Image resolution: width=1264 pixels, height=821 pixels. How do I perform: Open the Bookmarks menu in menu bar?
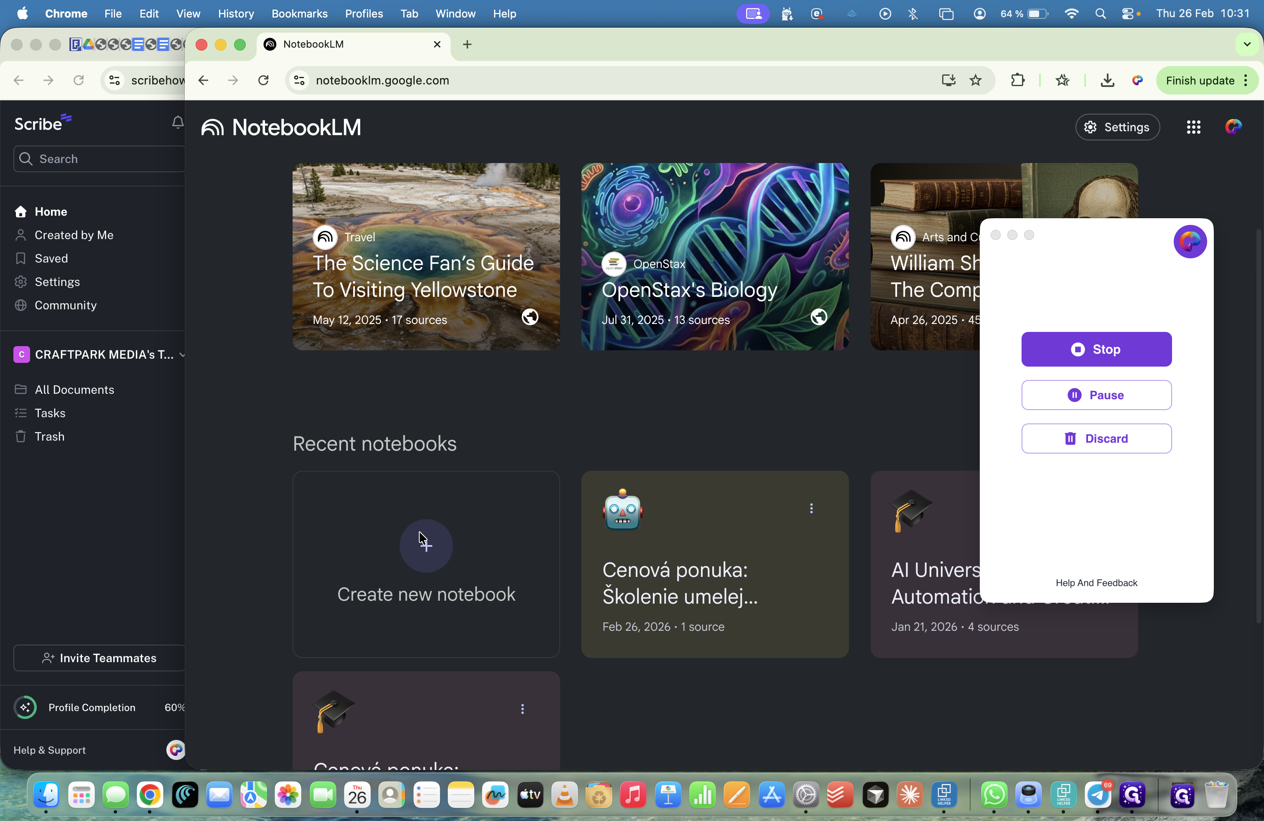tap(299, 14)
